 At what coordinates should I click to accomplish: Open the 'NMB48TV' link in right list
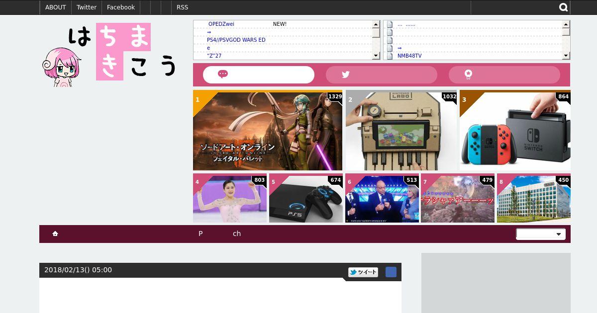point(409,56)
